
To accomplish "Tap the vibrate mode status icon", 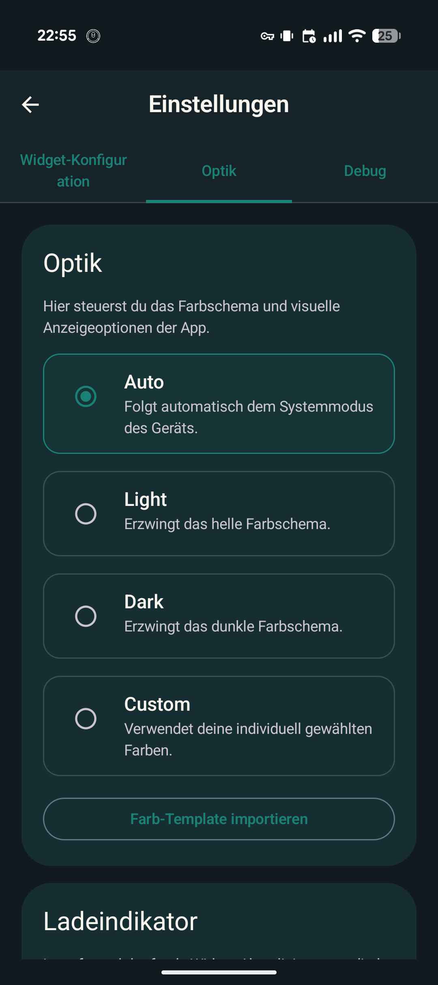I will (x=287, y=36).
